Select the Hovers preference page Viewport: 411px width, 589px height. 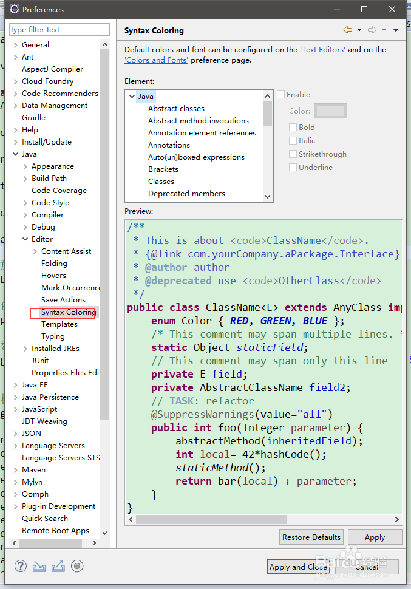pos(53,275)
